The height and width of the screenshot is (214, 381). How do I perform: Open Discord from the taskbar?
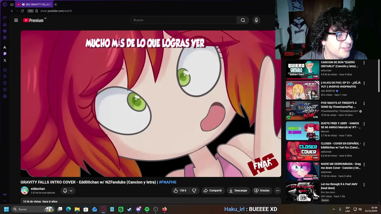pyautogui.click(x=138, y=209)
